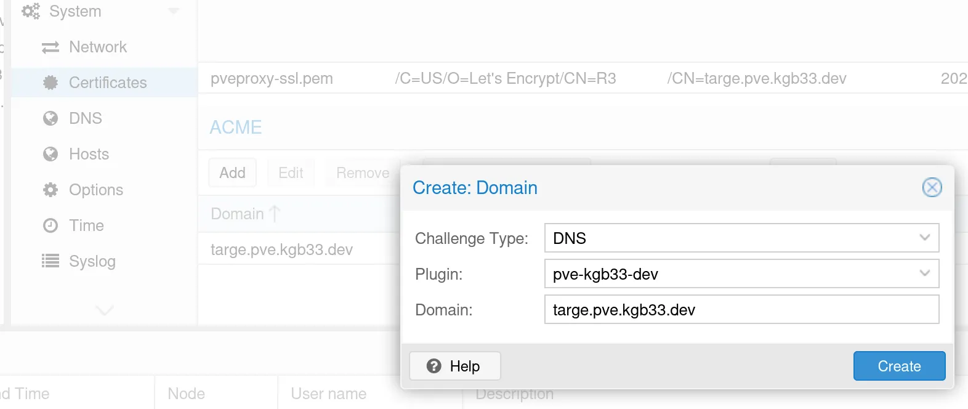Open the Network menu item
The width and height of the screenshot is (968, 409).
pyautogui.click(x=103, y=47)
